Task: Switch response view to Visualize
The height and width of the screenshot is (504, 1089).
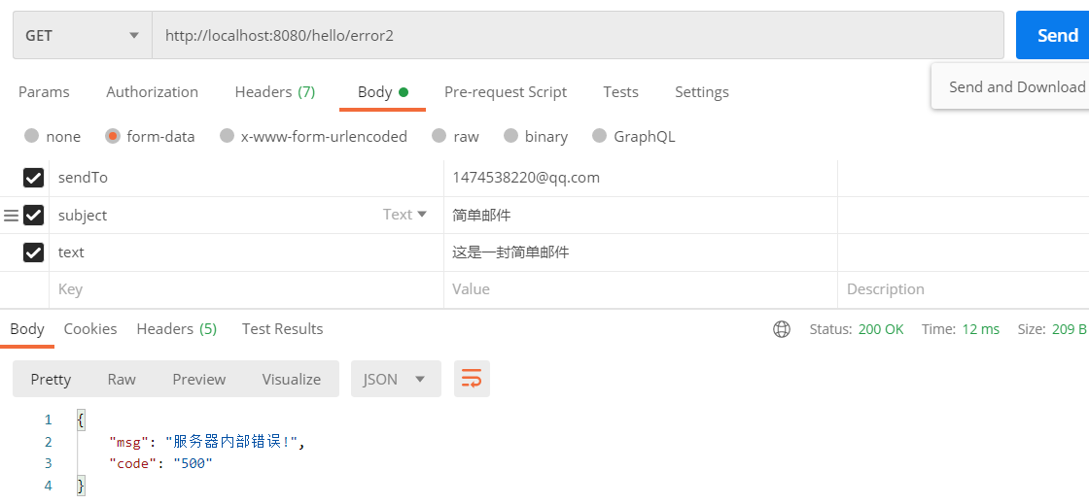Action: 292,379
